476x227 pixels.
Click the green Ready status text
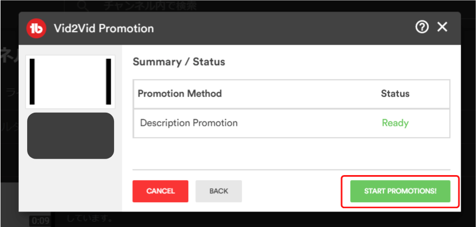tap(395, 123)
